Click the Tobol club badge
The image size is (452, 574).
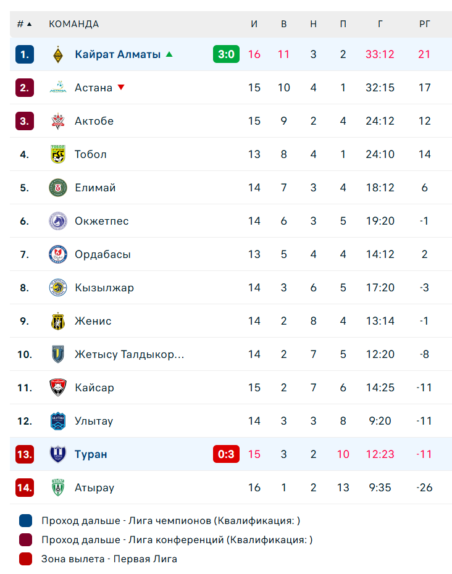click(x=58, y=154)
